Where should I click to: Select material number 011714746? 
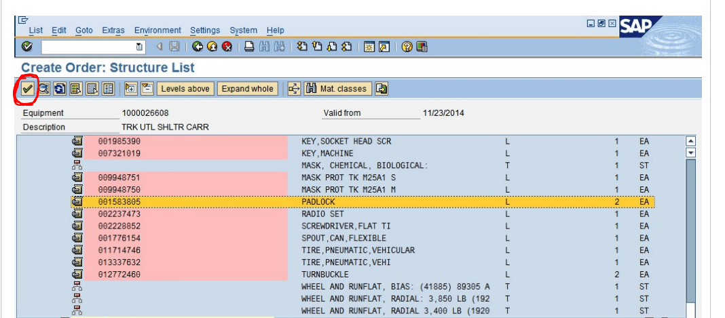(x=119, y=250)
